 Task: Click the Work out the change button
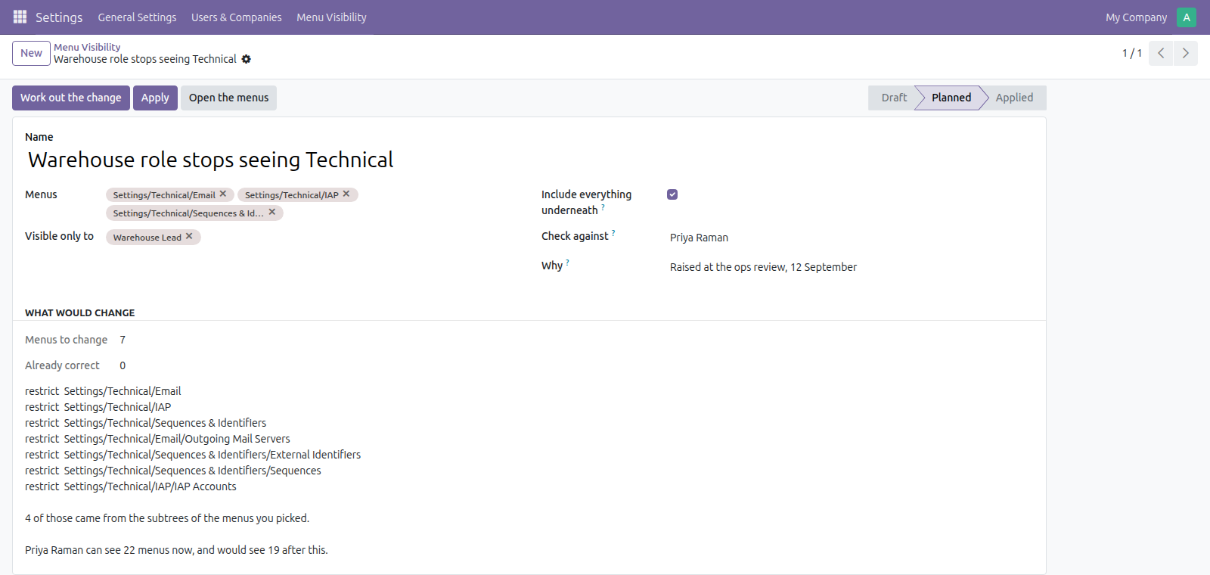(71, 98)
